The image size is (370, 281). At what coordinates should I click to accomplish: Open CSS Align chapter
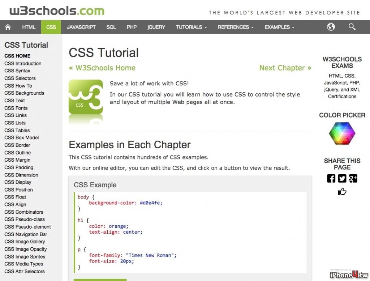pos(15,204)
